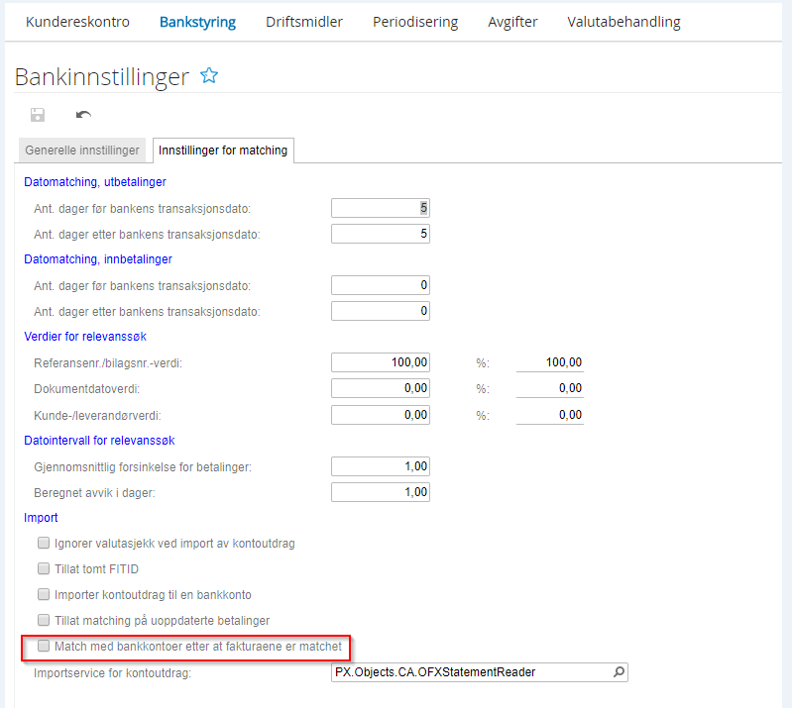The image size is (792, 708).
Task: Click the Bankinnstillinger page title
Action: pyautogui.click(x=102, y=77)
